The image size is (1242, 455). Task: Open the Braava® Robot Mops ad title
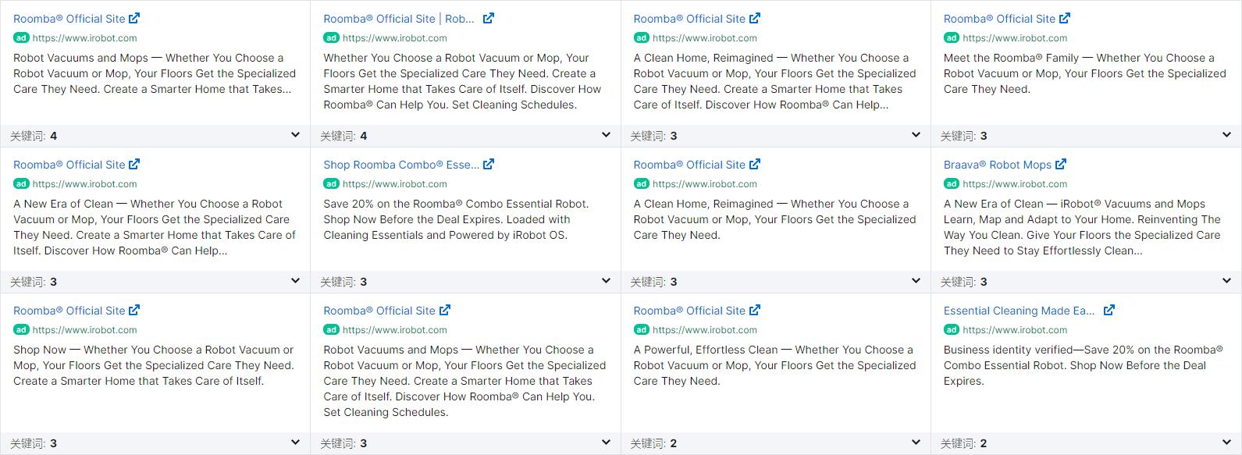(x=998, y=165)
